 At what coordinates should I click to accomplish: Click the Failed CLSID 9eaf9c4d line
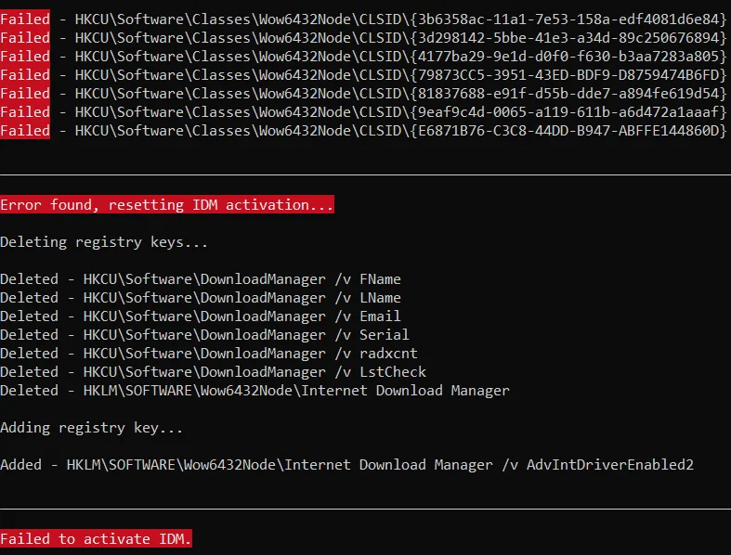click(x=363, y=112)
